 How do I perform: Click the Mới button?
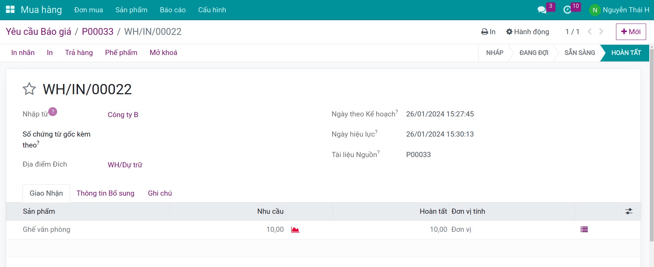point(631,32)
